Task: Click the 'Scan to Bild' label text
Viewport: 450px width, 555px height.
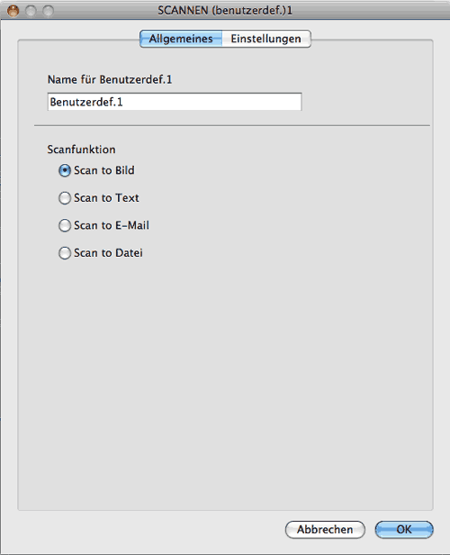Action: coord(103,170)
